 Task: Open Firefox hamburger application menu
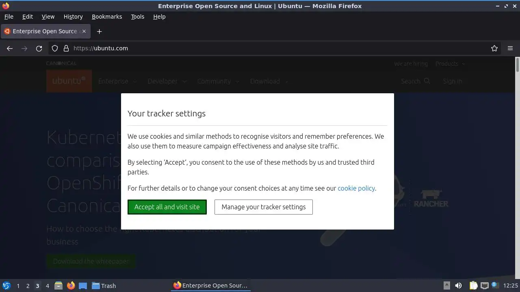click(x=510, y=48)
